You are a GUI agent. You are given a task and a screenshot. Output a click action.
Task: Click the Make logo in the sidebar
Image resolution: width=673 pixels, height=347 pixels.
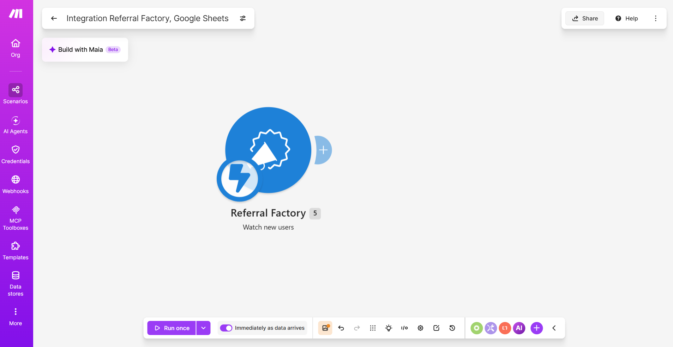[16, 14]
